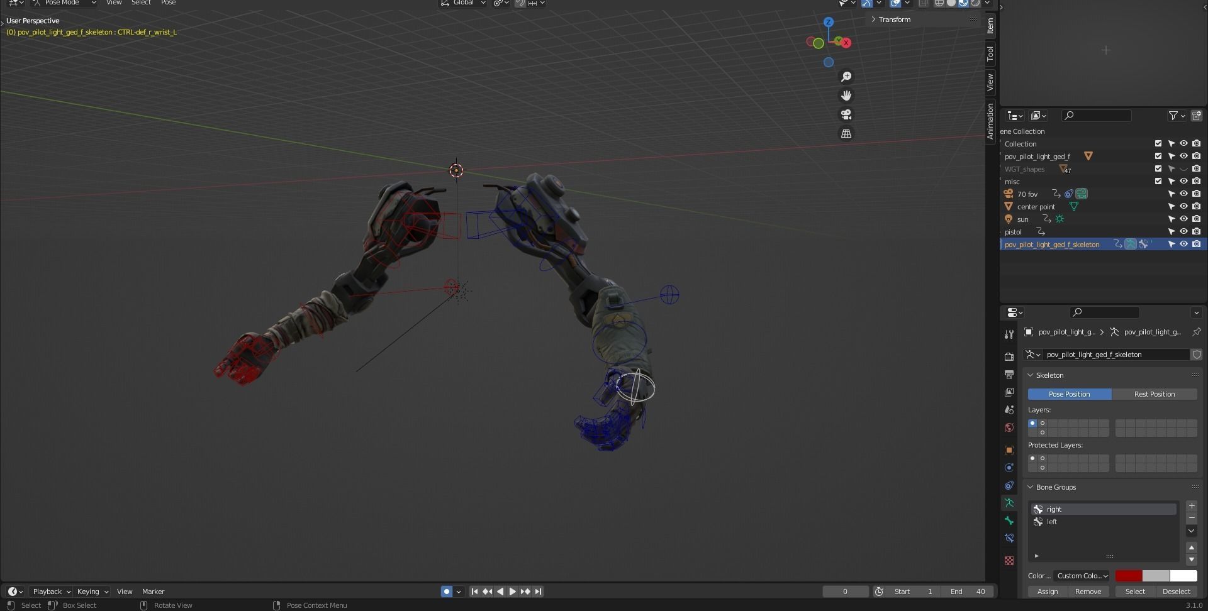
Task: Add a new bone group with plus
Action: [1192, 506]
